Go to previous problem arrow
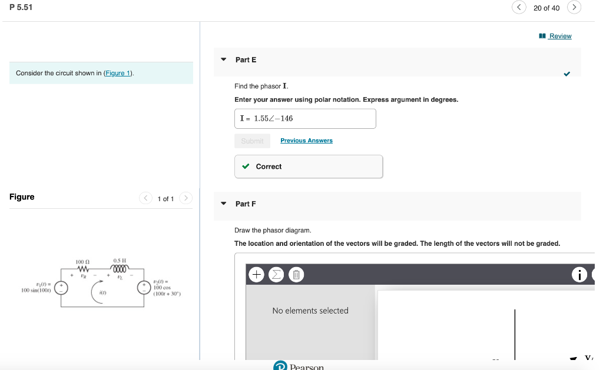This screenshot has width=603, height=370. pyautogui.click(x=519, y=7)
